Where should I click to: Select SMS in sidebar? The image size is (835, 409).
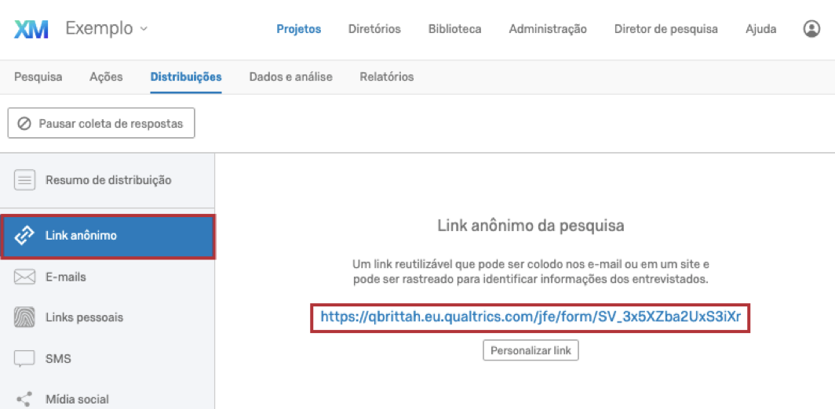pos(108,359)
